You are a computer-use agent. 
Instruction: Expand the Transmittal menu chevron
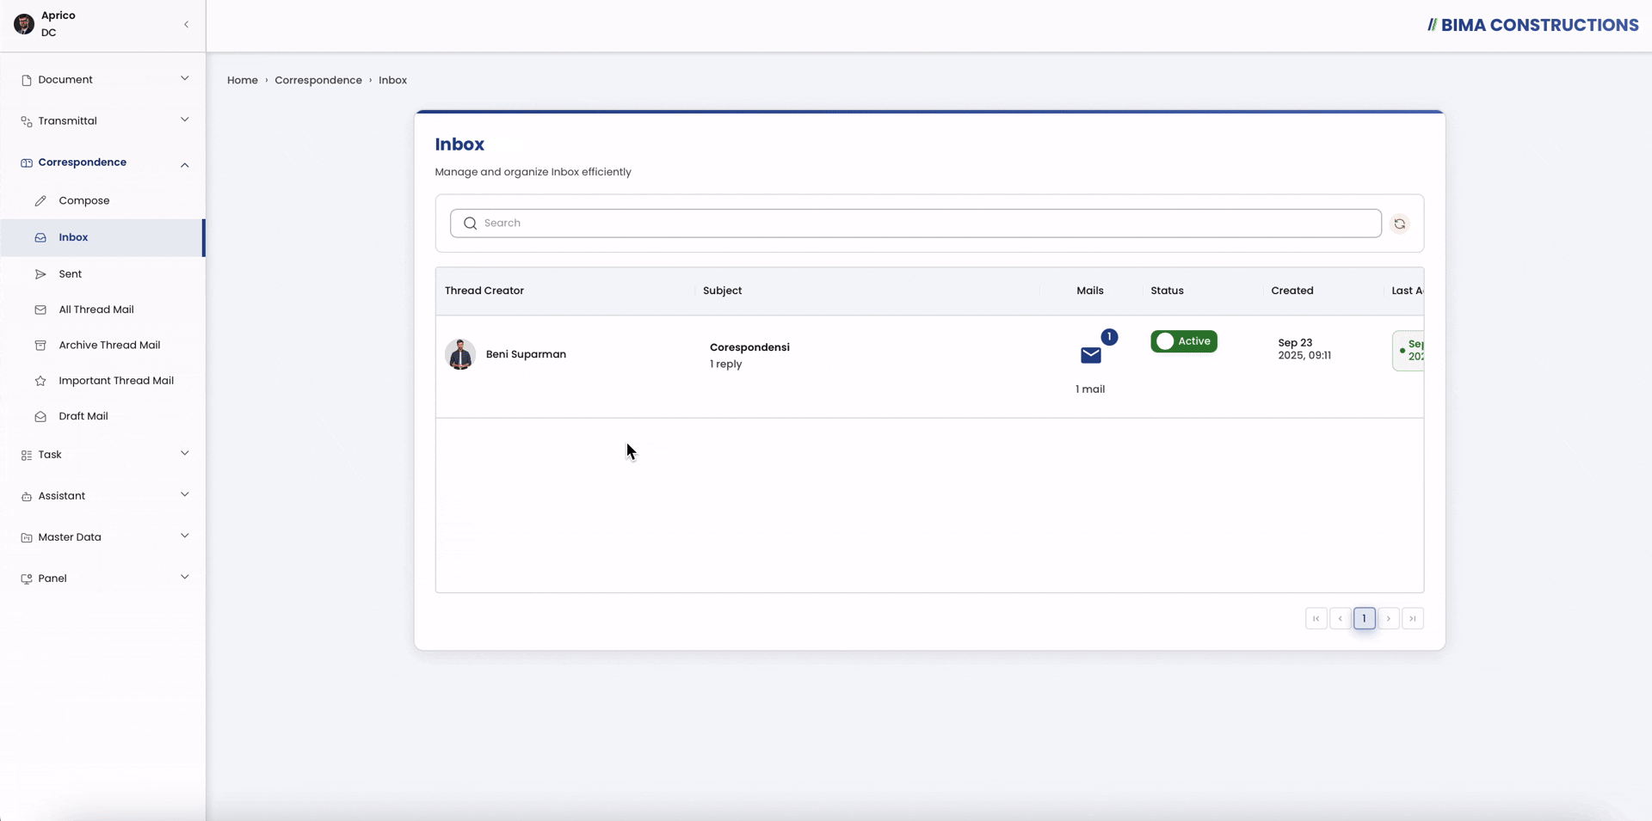pyautogui.click(x=185, y=119)
